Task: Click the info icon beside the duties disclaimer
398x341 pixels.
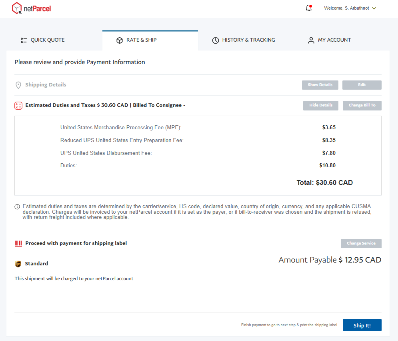Action: 17,207
